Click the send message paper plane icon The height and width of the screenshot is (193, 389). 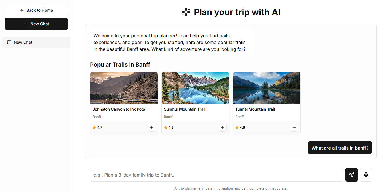[x=351, y=175]
